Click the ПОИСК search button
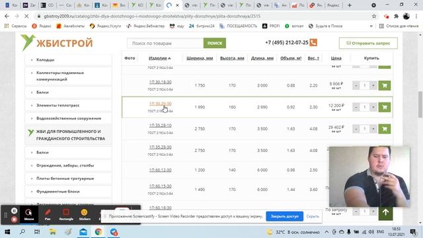 (215, 43)
